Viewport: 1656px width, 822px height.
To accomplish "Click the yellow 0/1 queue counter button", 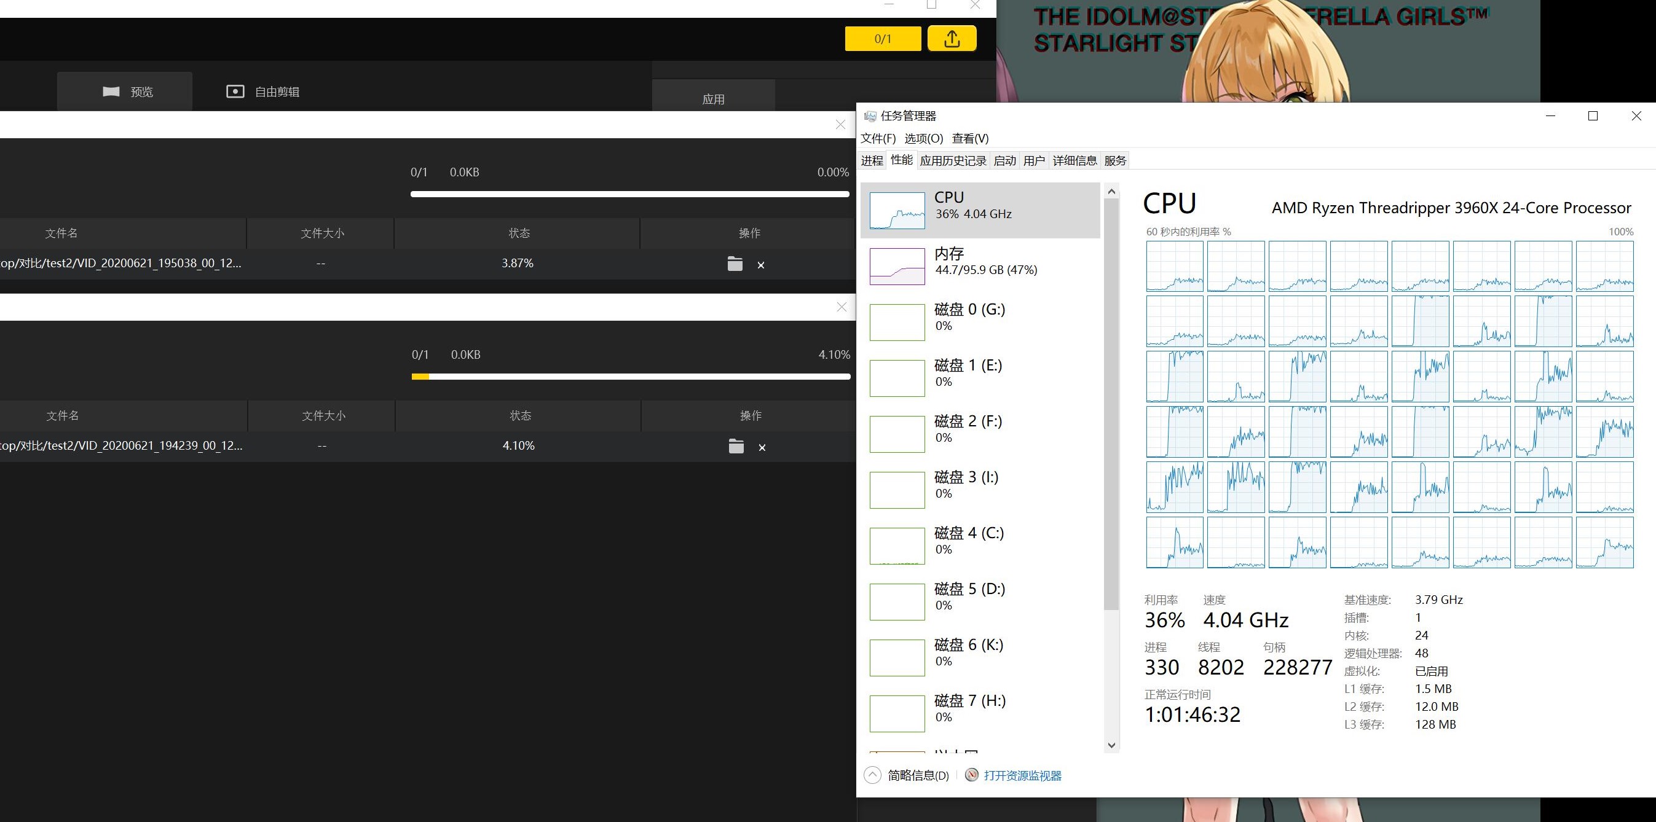I will (883, 39).
